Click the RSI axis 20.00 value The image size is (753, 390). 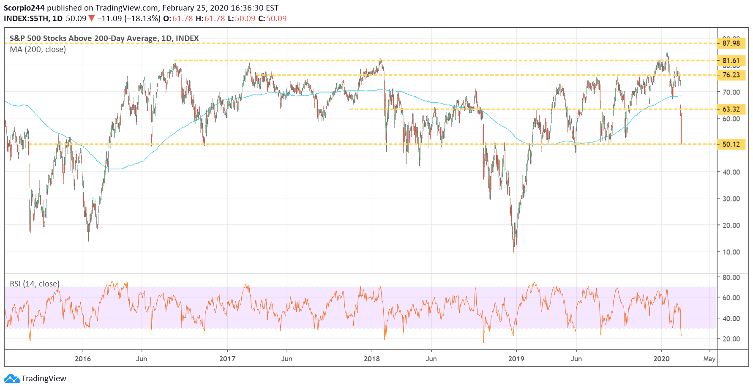coord(731,339)
